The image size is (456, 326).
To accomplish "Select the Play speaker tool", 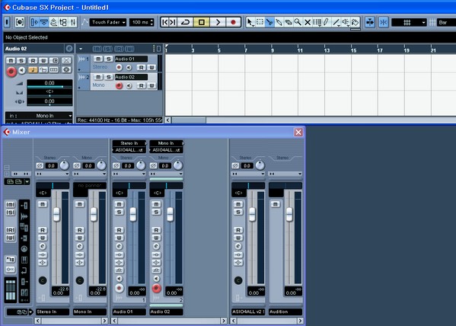I will coord(346,22).
